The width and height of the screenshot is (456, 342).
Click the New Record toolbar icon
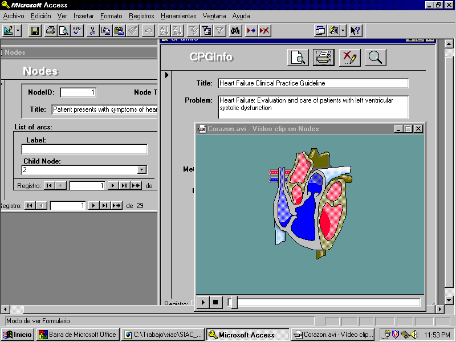251,31
